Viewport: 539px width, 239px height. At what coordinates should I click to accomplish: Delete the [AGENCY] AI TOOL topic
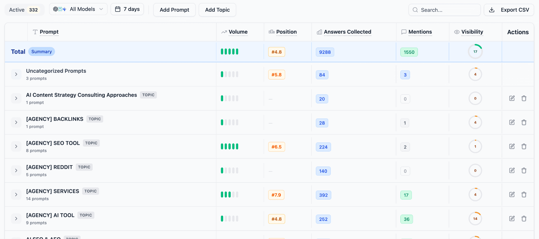(x=524, y=219)
